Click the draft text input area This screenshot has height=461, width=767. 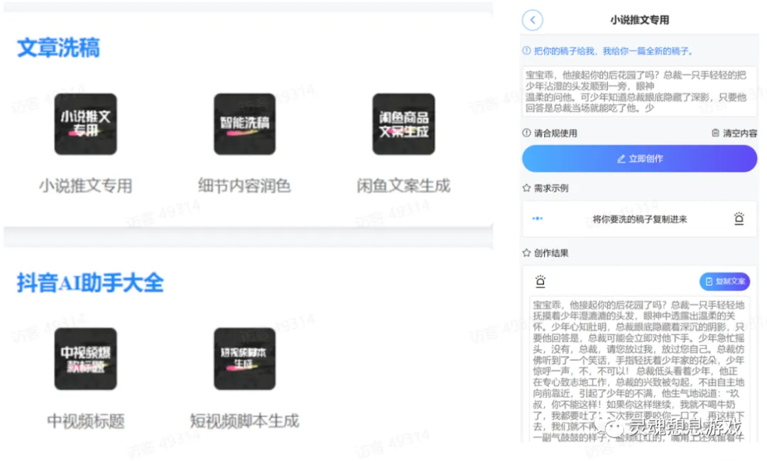(x=638, y=92)
